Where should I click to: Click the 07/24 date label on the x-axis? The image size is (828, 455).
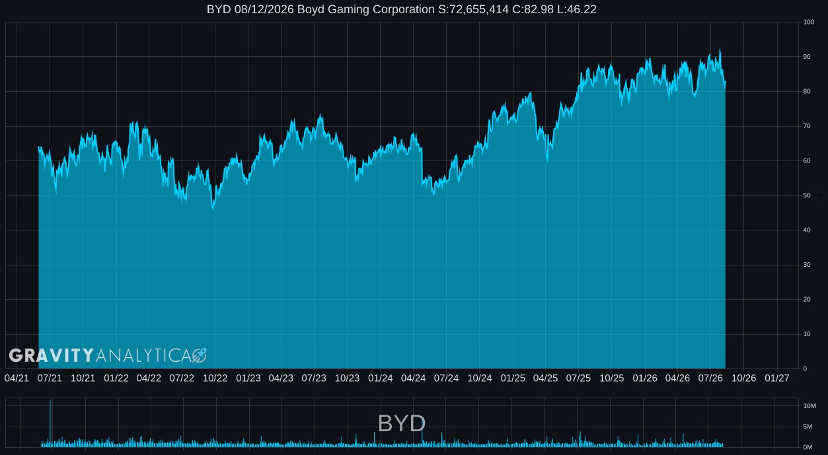[446, 378]
